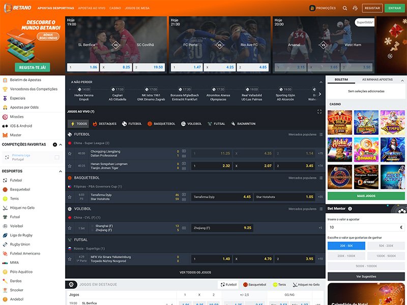Select the Destaques live filter tab
407x305 pixels.
pos(105,124)
